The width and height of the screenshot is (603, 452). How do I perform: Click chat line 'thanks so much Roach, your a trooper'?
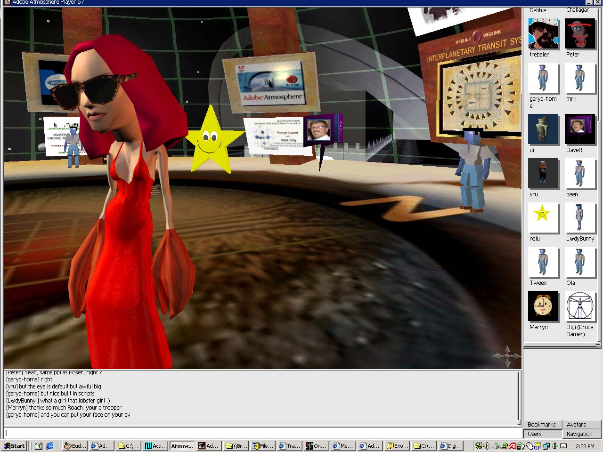pyautogui.click(x=75, y=408)
